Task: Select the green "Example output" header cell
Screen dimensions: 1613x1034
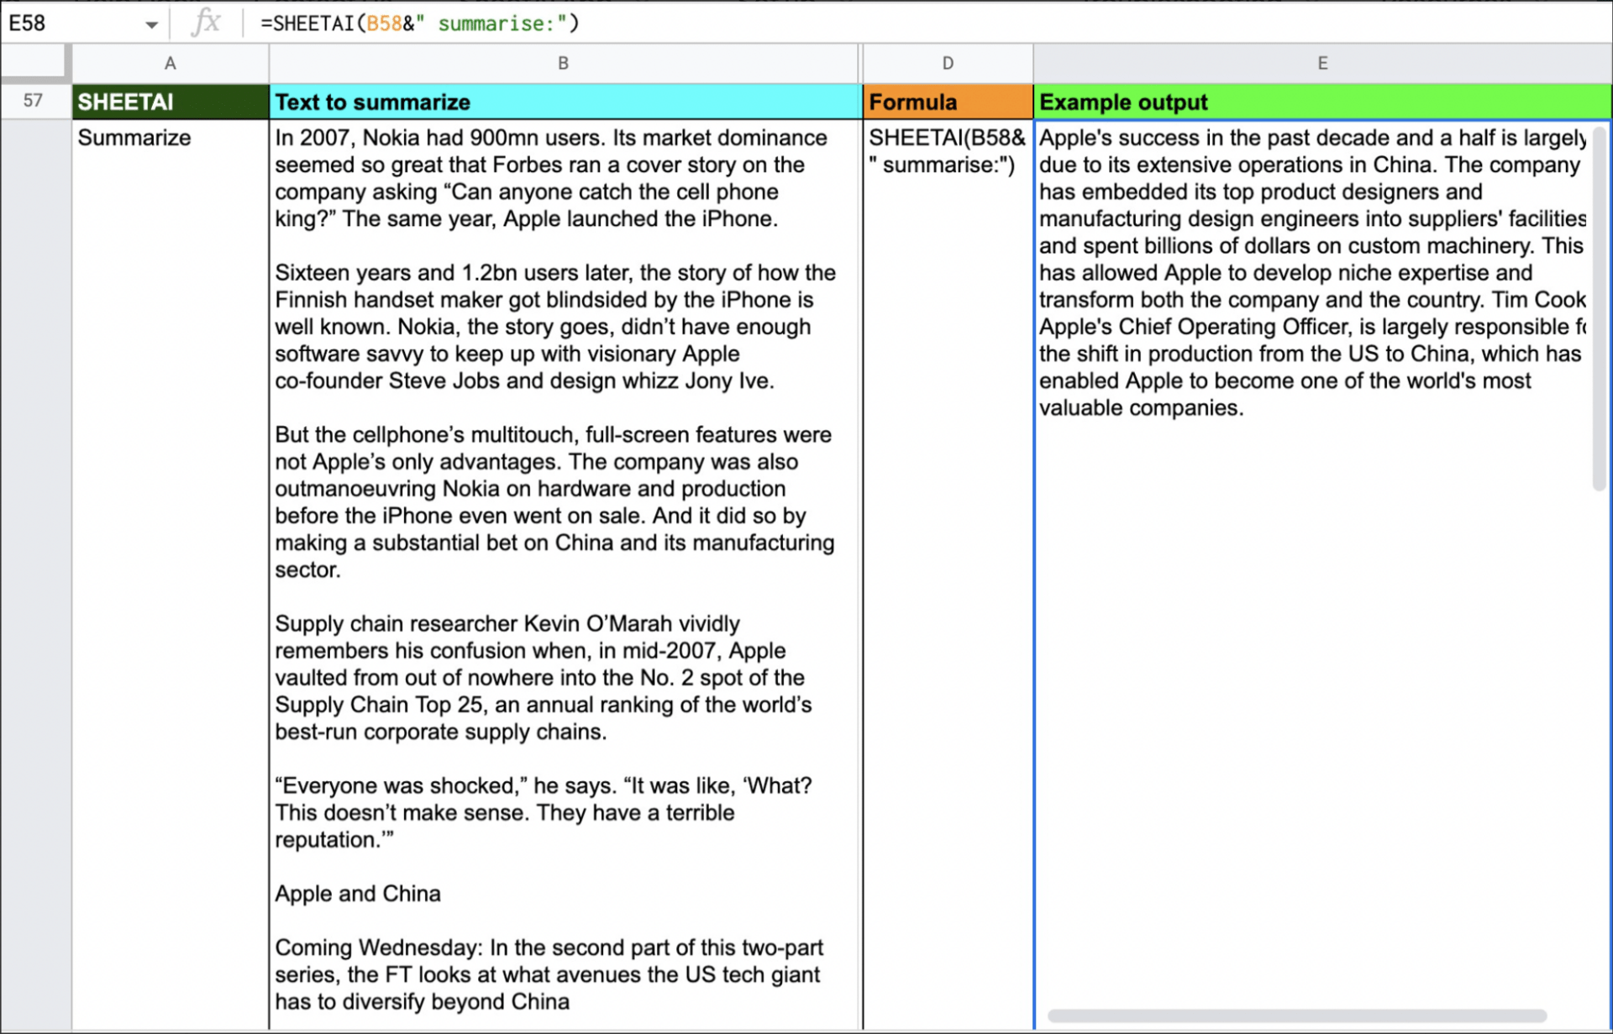Action: (x=1321, y=102)
